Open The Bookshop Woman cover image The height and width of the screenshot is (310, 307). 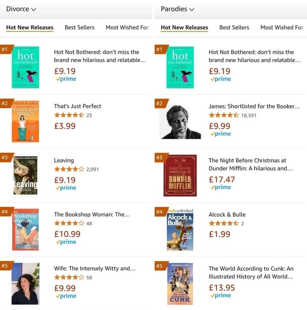pyautogui.click(x=25, y=230)
